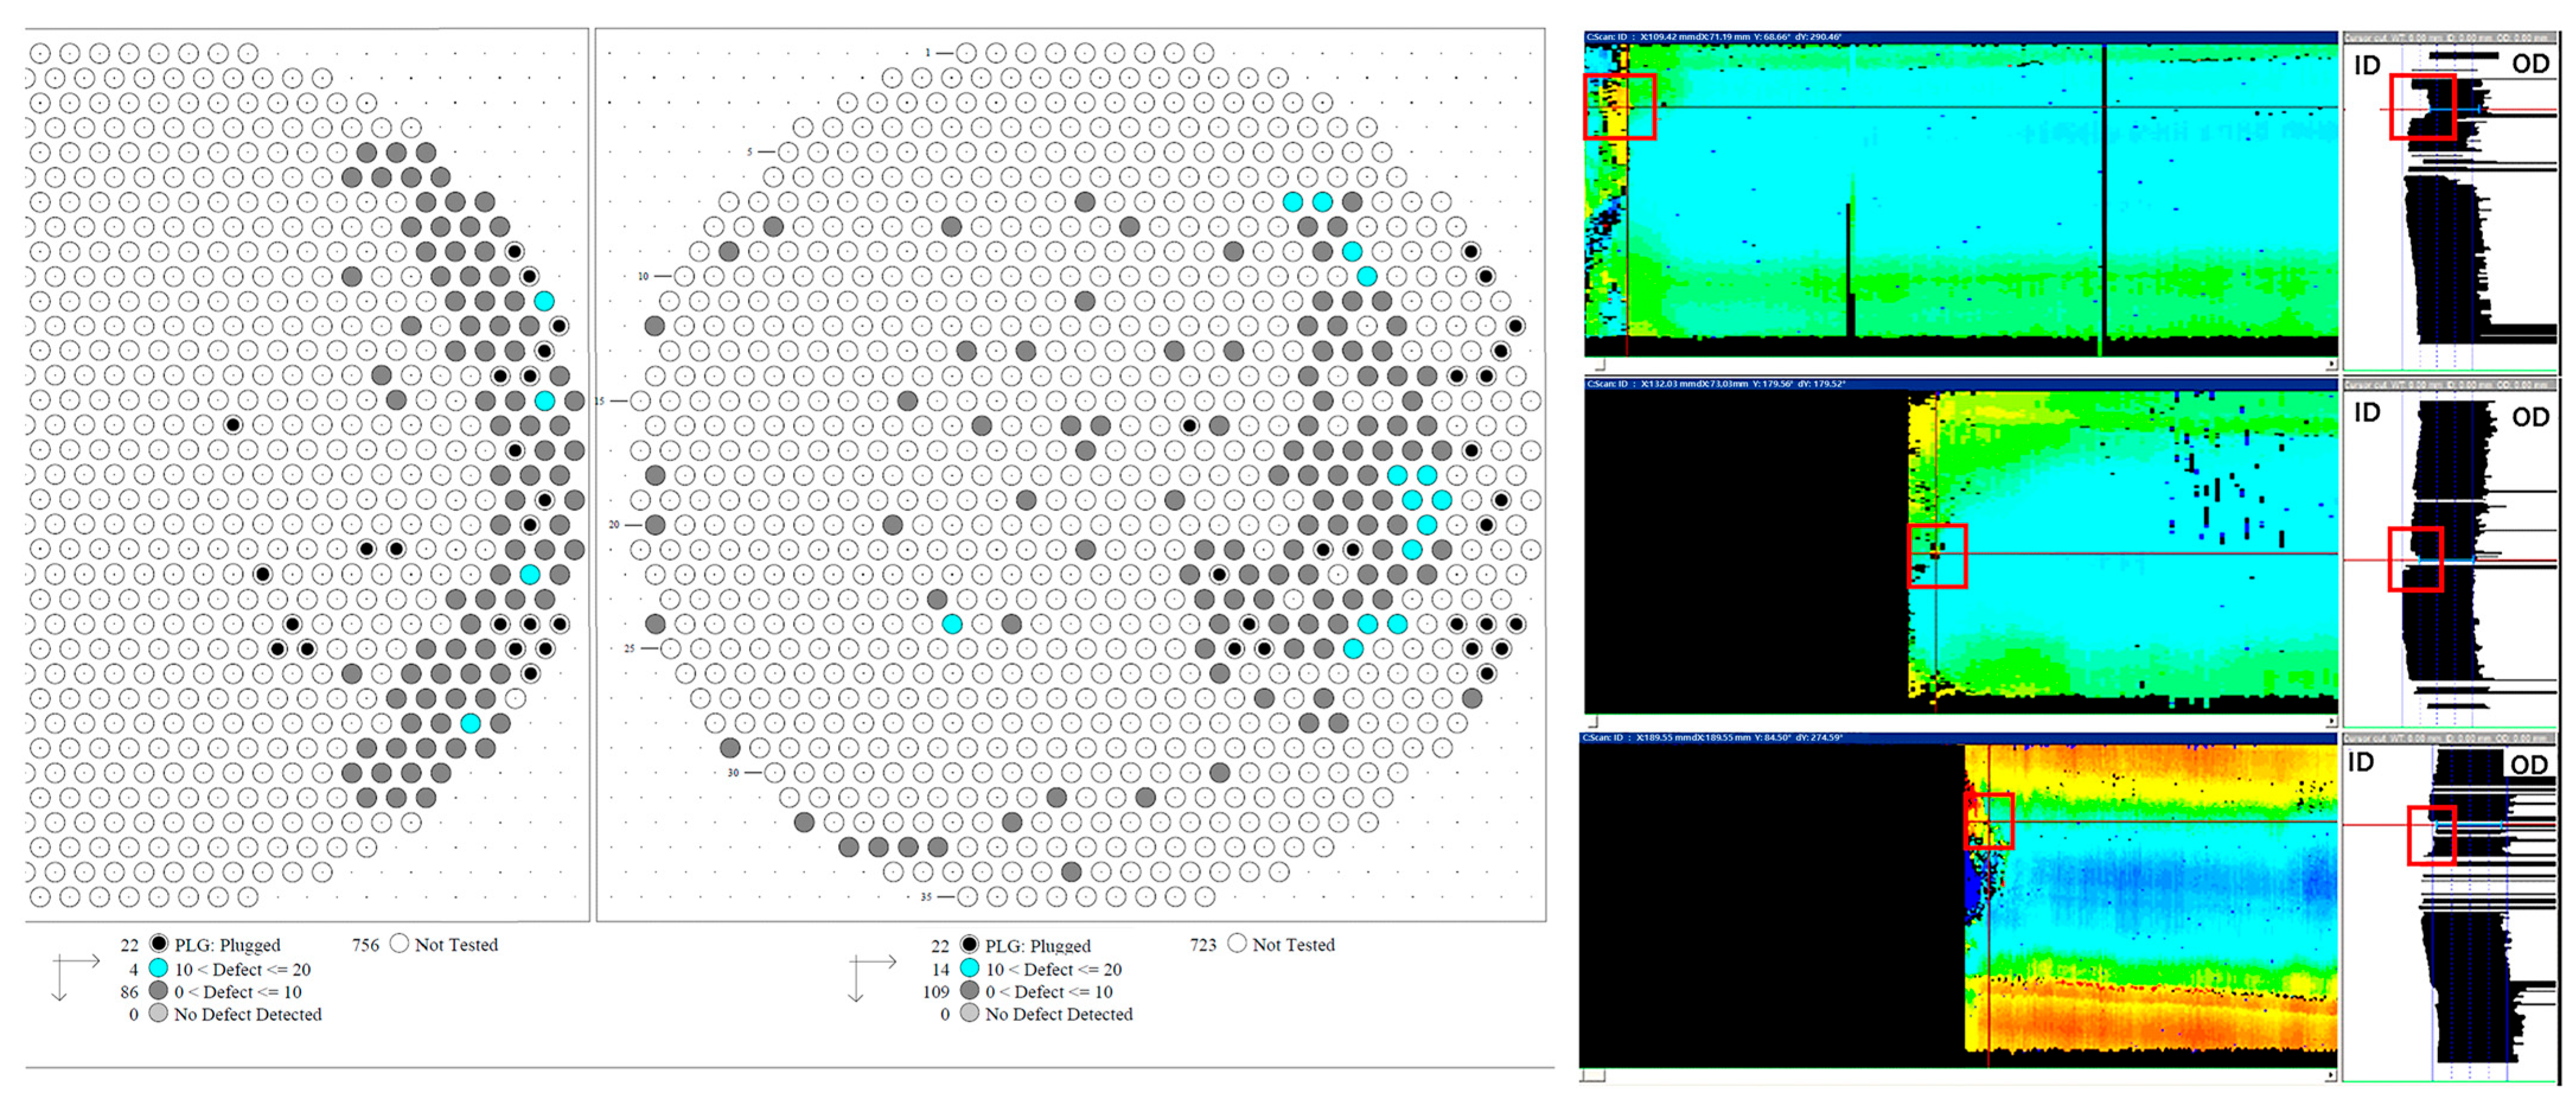Click No Defect Detected icon under right map
This screenshot has width=2576, height=1117.
969,1013
